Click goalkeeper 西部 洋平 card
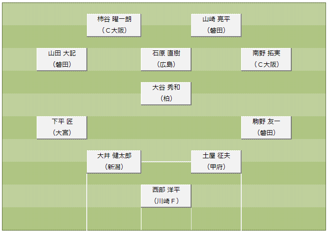Image resolution: width=328 pixels, height=233 pixels. [166, 196]
